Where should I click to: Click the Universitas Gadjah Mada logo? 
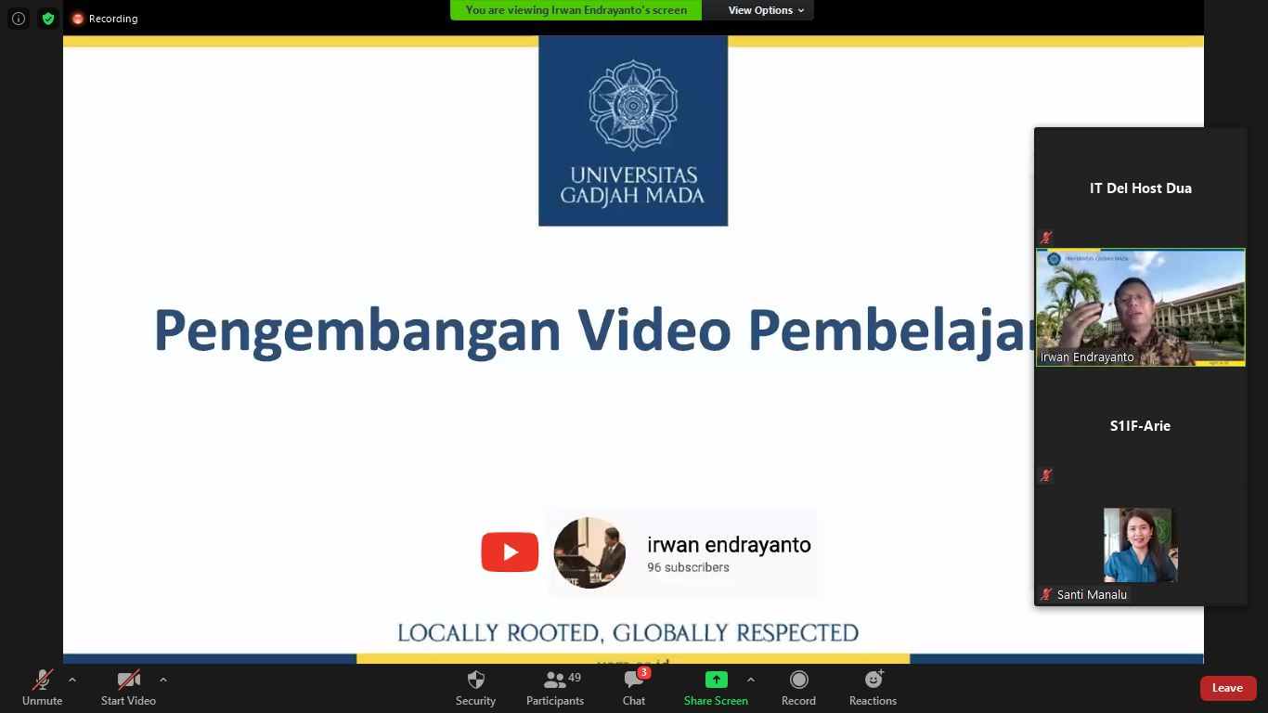tap(633, 131)
